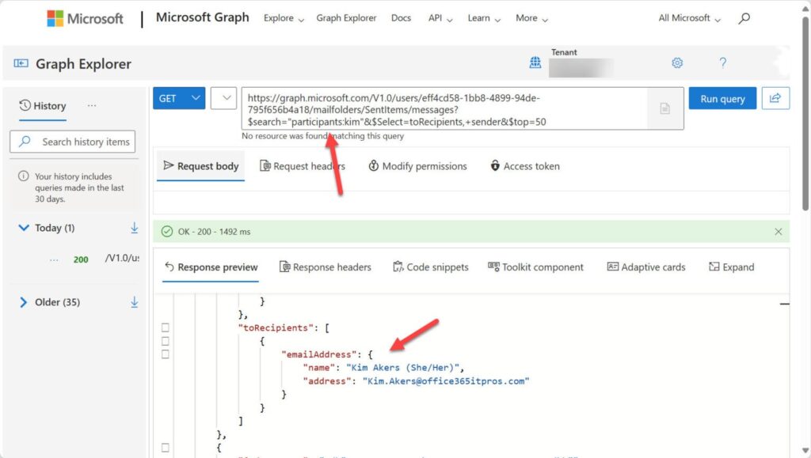Open the Access token tab
The image size is (811, 458).
[x=524, y=166]
